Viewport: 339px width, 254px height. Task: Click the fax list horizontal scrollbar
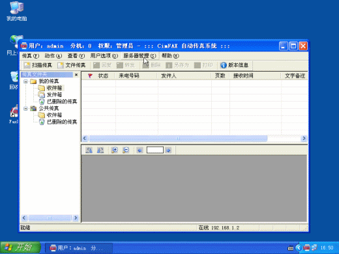click(x=194, y=138)
